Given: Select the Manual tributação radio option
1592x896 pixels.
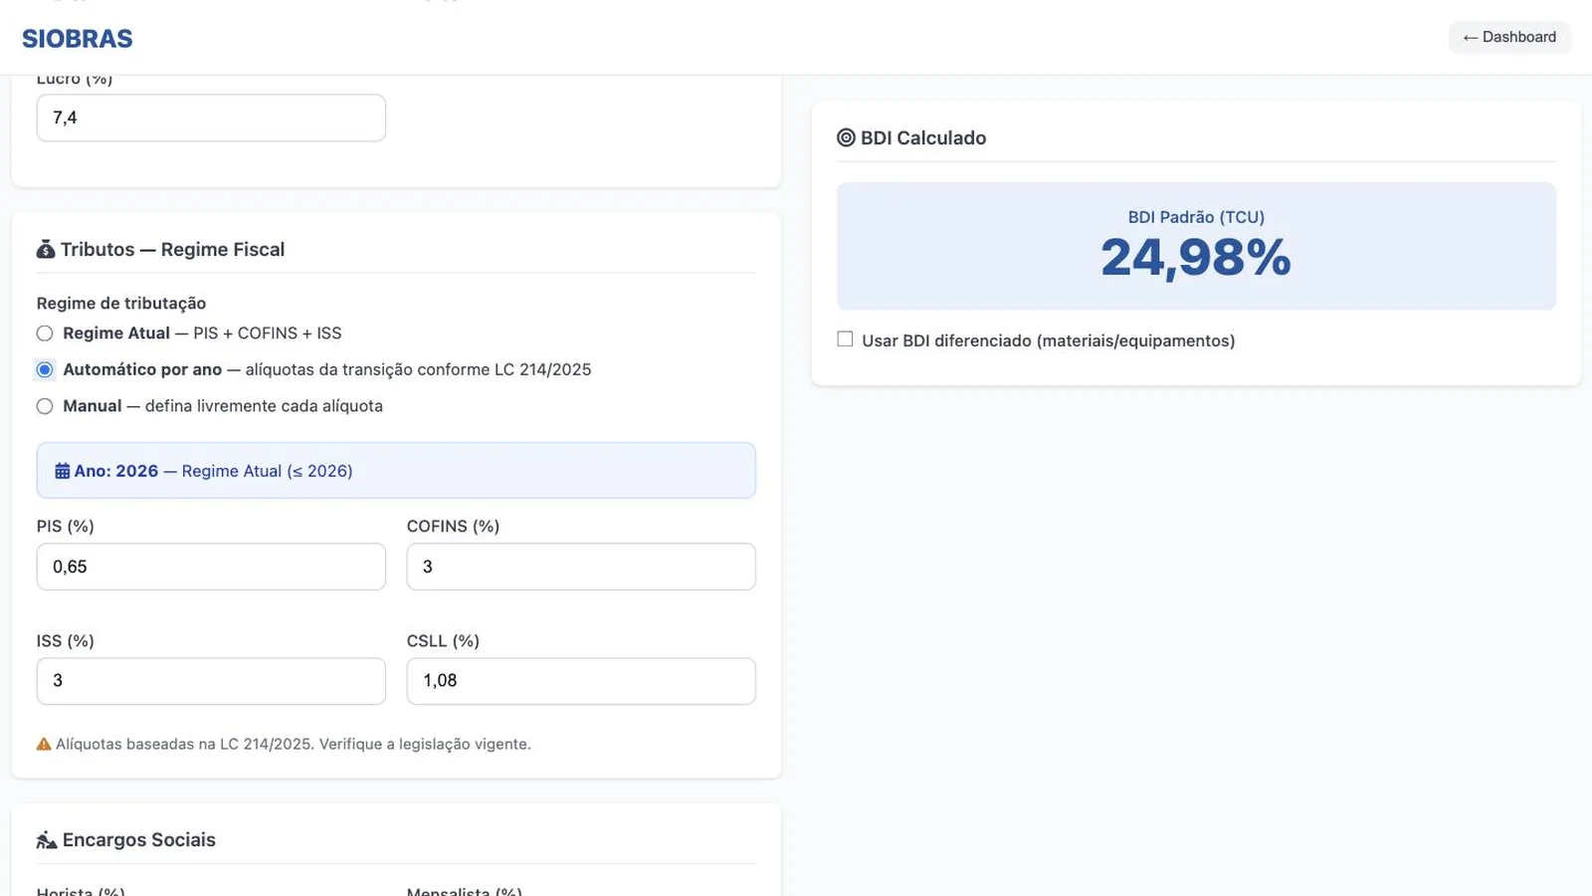Looking at the screenshot, I should (45, 406).
